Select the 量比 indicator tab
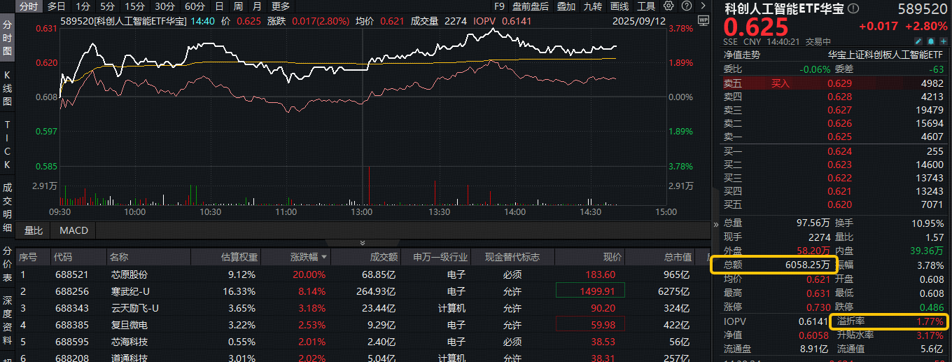This screenshot has height=362, width=952. [x=34, y=230]
